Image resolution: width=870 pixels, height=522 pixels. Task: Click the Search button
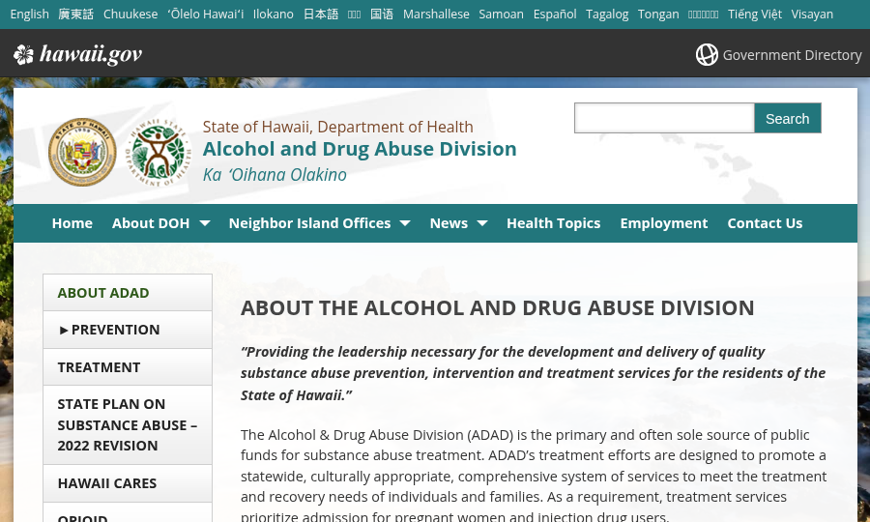[787, 118]
